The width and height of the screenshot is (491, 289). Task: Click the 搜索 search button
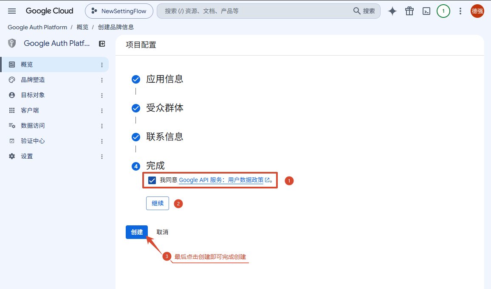[x=364, y=11]
